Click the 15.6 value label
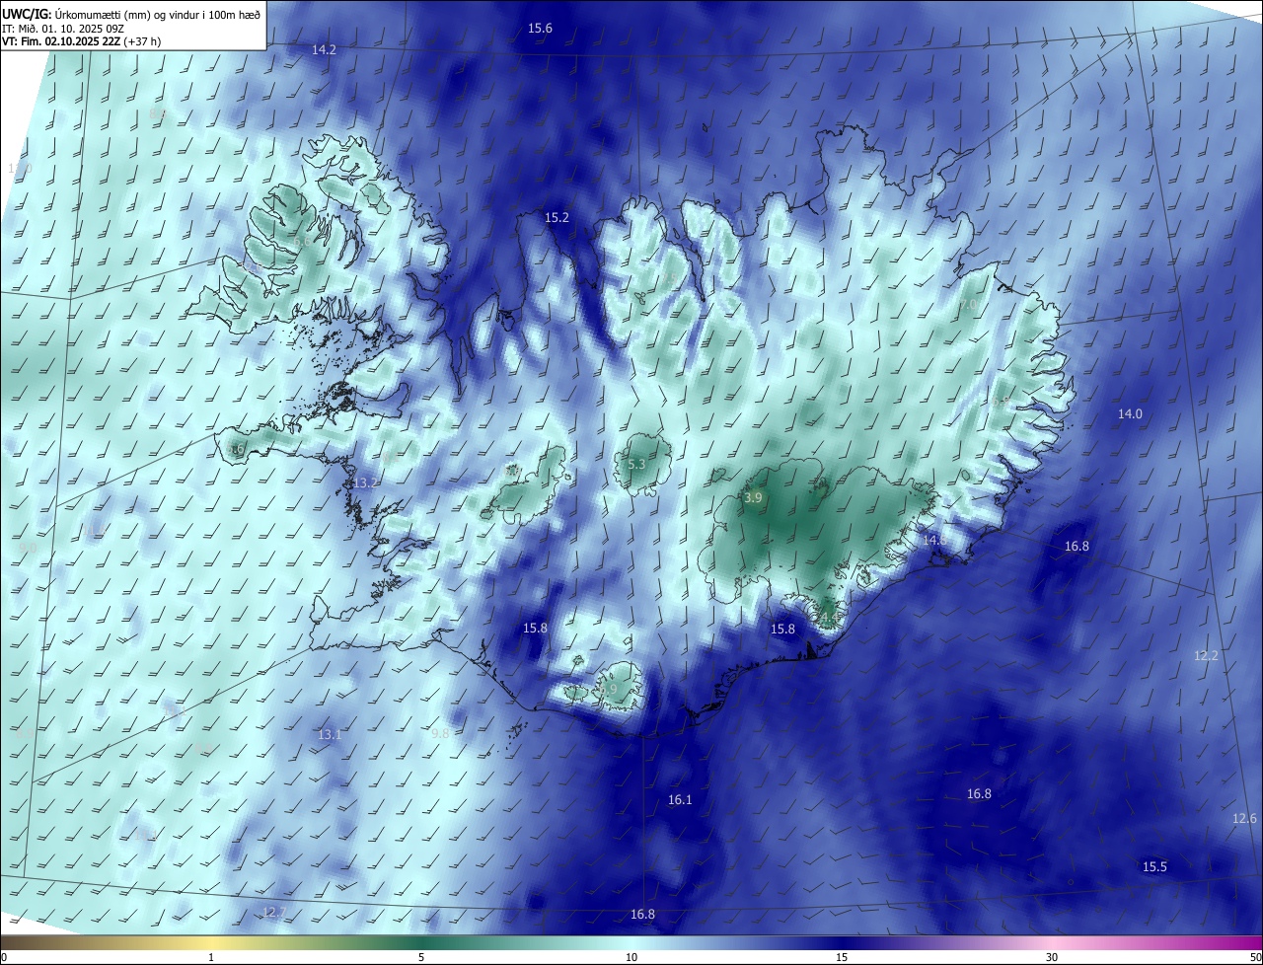1263x965 pixels. (540, 29)
